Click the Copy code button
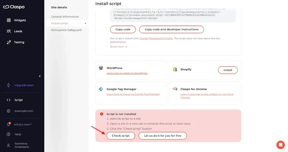 coord(123,30)
